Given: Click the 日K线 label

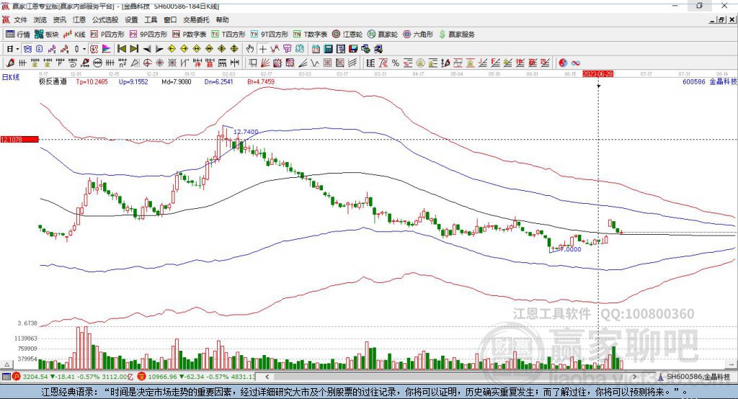Looking at the screenshot, I should coord(11,76).
